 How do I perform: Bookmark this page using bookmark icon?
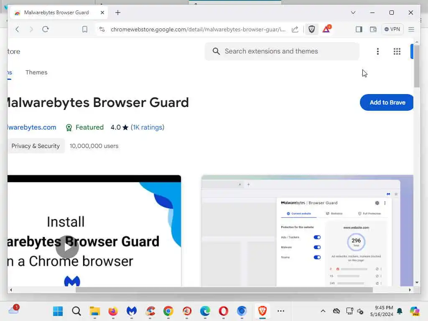pyautogui.click(x=85, y=29)
